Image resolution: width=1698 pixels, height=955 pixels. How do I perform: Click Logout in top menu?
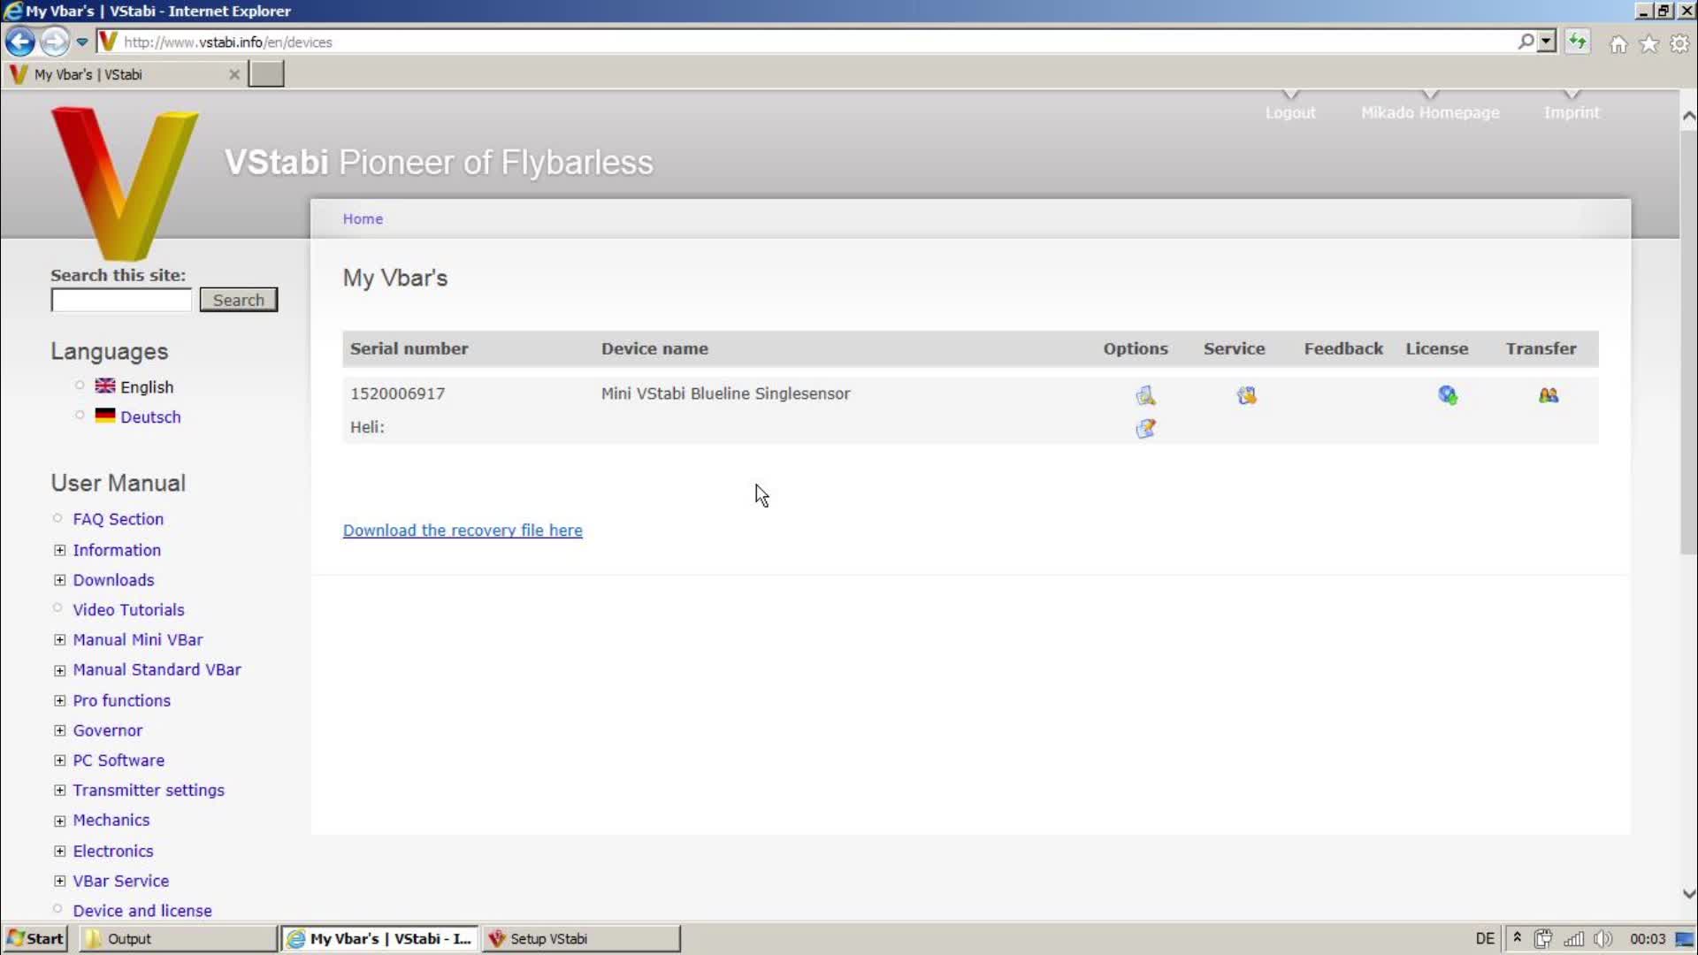click(1290, 113)
